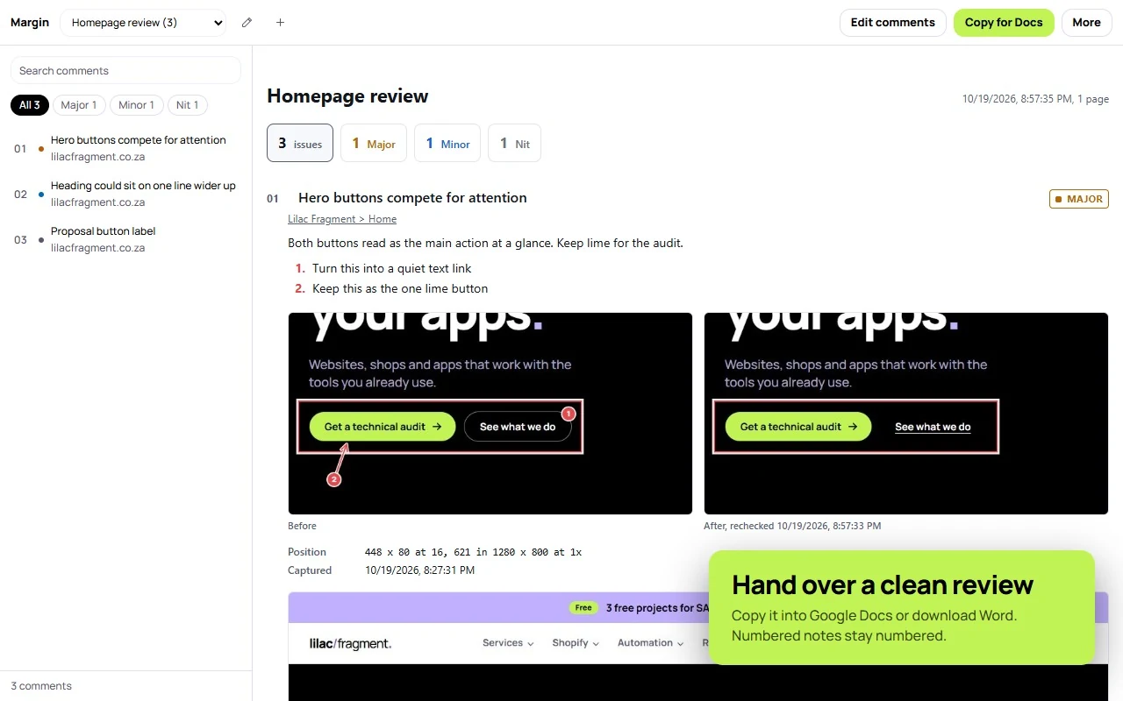This screenshot has height=701, width=1123.
Task: Filter comments by Major 1
Action: (79, 105)
